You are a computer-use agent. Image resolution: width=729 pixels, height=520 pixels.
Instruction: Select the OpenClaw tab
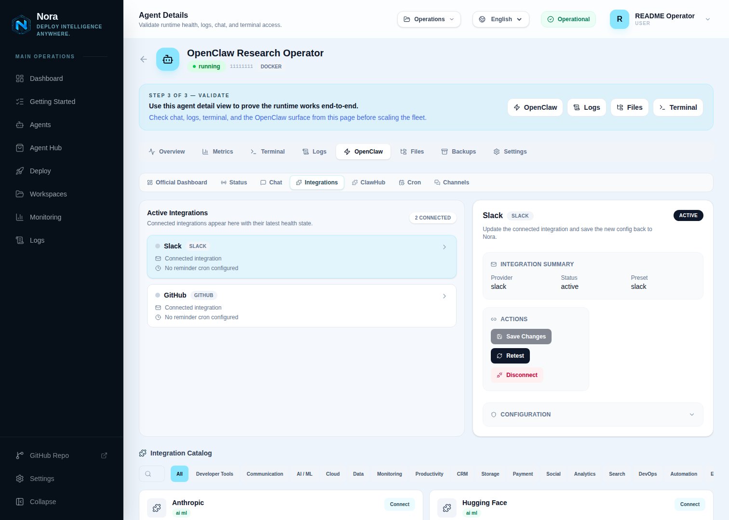pyautogui.click(x=364, y=152)
